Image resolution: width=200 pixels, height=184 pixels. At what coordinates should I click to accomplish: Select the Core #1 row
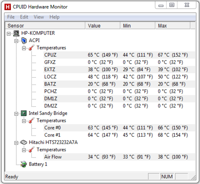pyautogui.click(x=119, y=135)
